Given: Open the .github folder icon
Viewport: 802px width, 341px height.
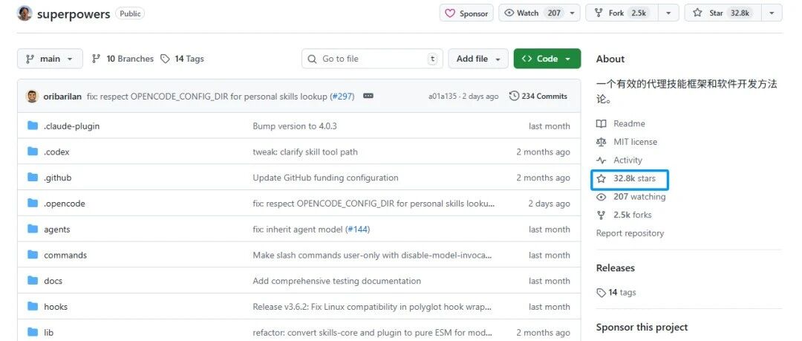Looking at the screenshot, I should (33, 178).
